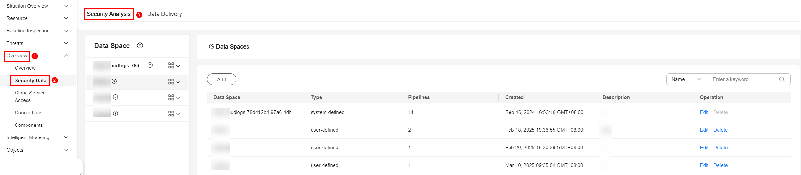Click help icon on the second data space row
801x175 pixels.
(114, 81)
